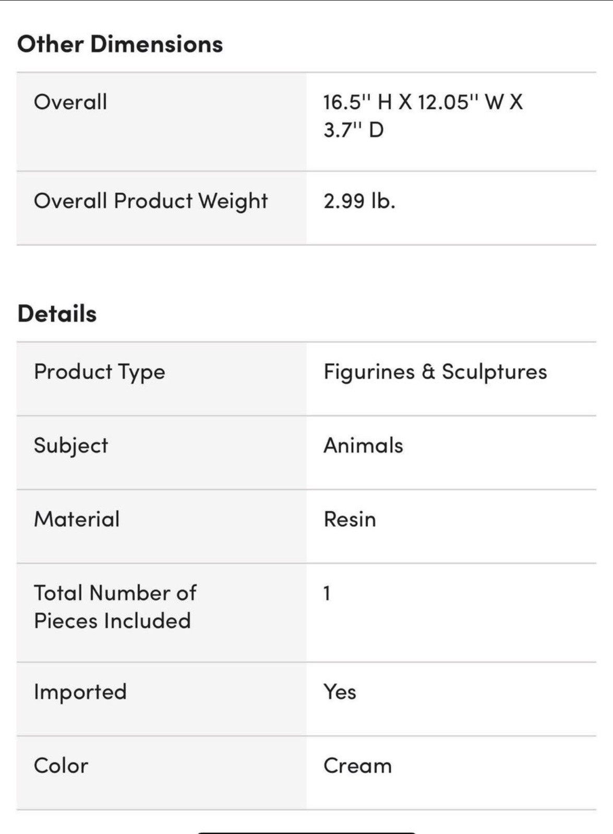The height and width of the screenshot is (834, 613).
Task: Select the Resin material value
Action: 350,519
